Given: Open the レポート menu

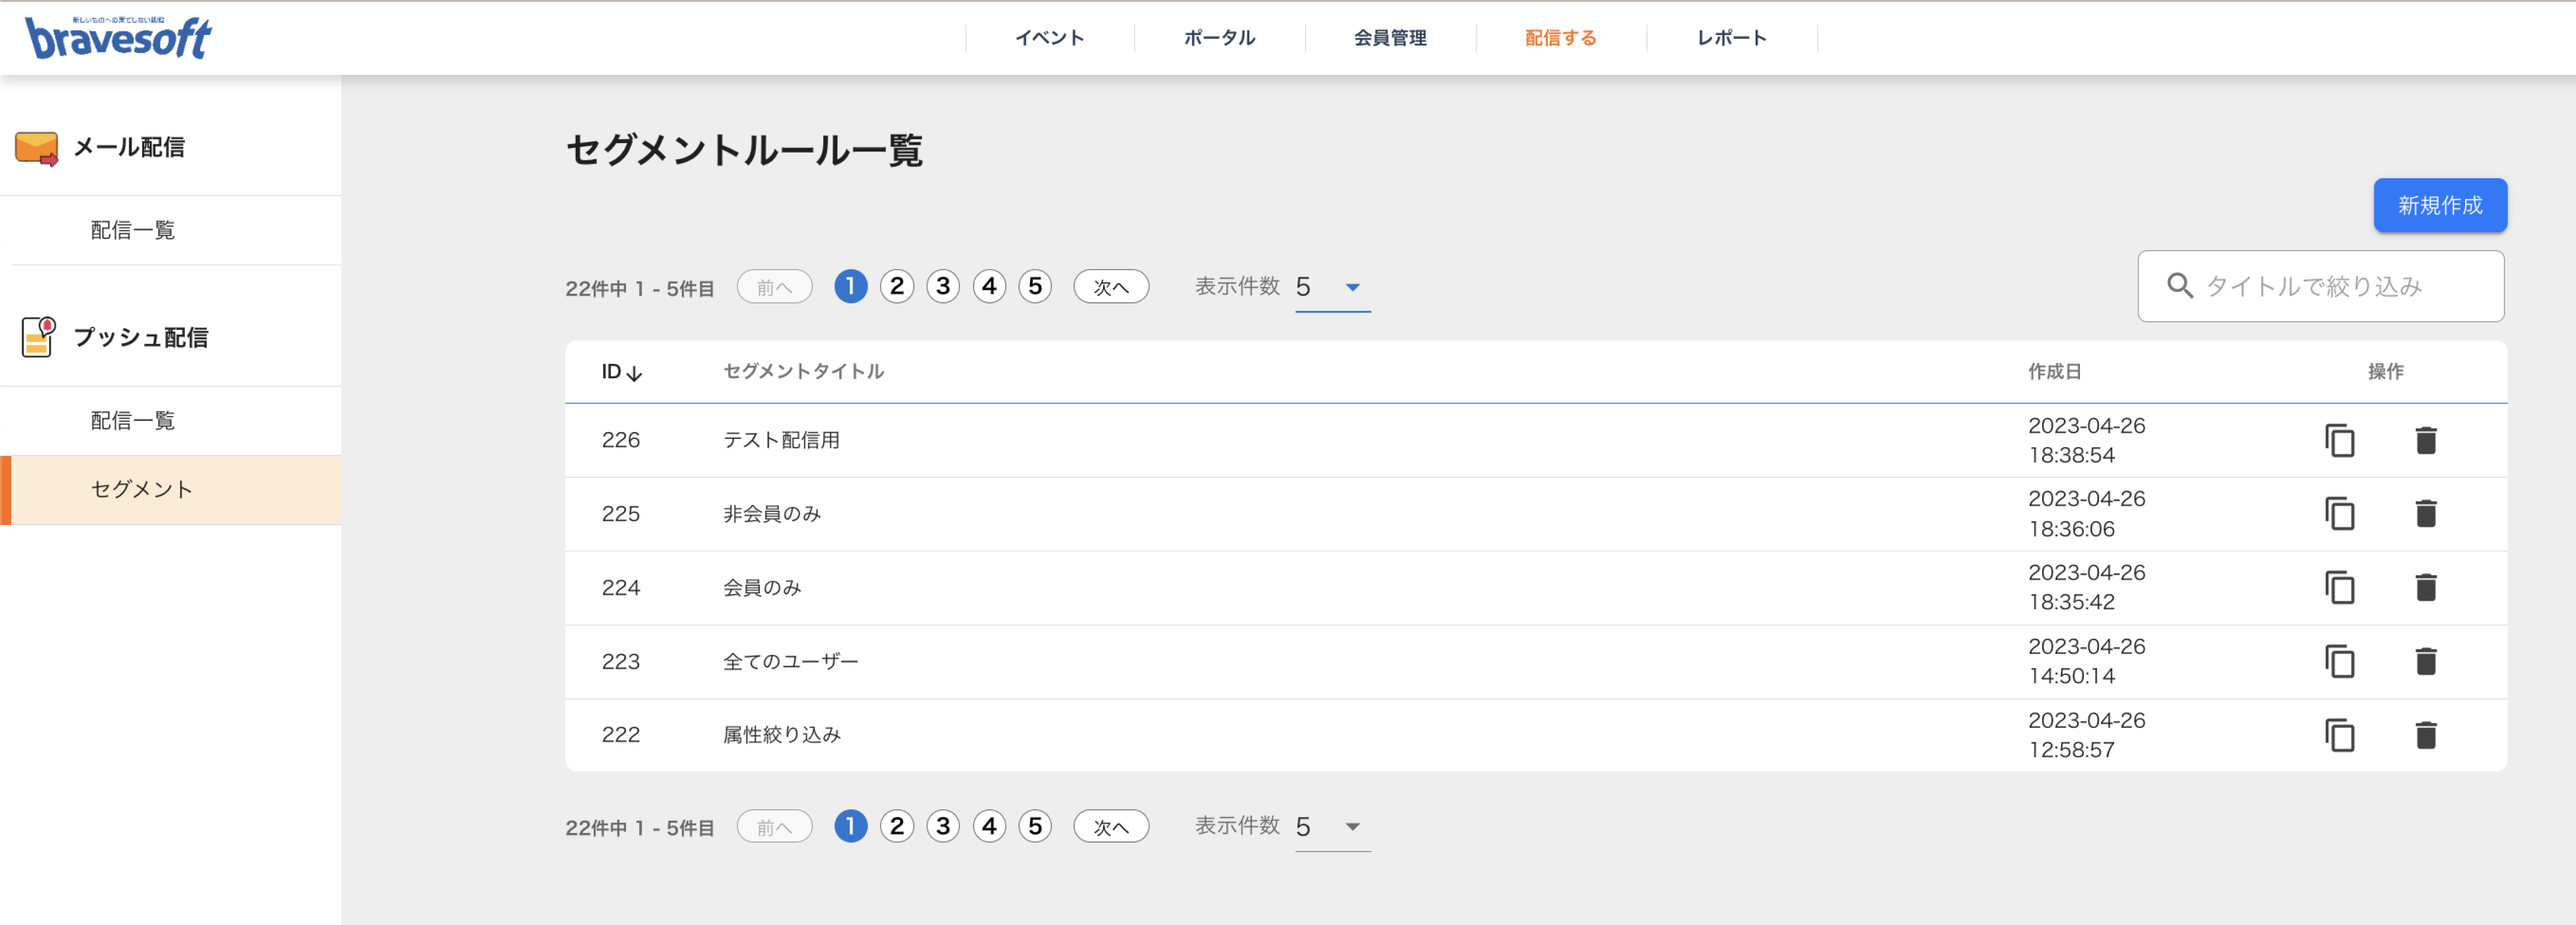Looking at the screenshot, I should coord(1731,38).
